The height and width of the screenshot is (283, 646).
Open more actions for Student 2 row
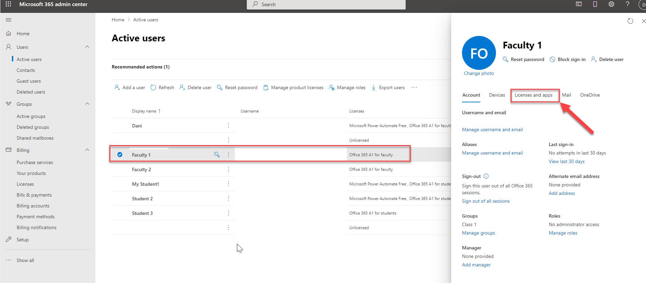pos(228,198)
